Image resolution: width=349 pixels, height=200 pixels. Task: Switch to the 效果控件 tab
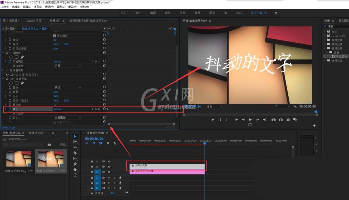pyautogui.click(x=55, y=21)
